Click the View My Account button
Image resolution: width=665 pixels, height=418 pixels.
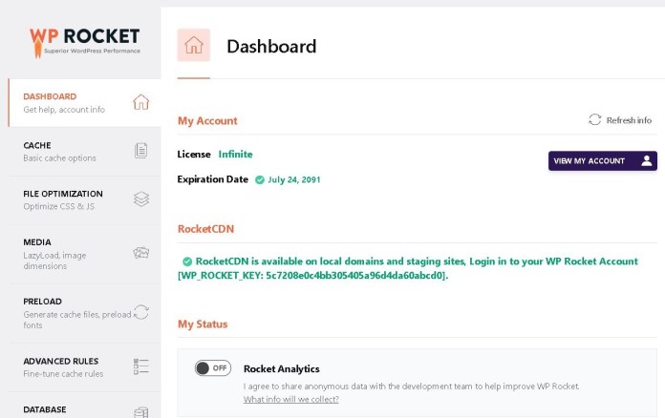(x=603, y=161)
